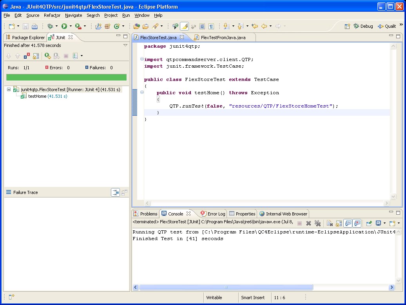Open the Display Selected Console dropdown arrow

click(384, 223)
